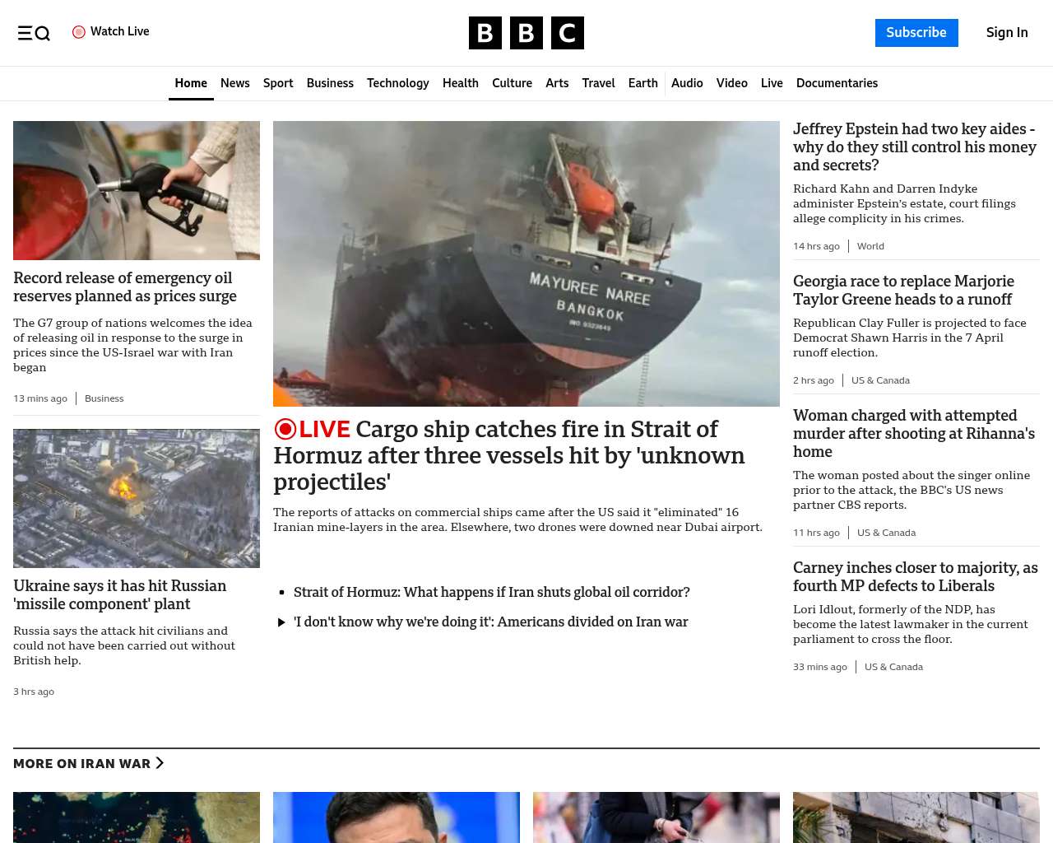Open the Arts section

click(557, 83)
